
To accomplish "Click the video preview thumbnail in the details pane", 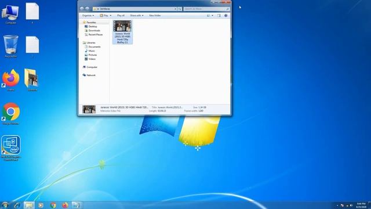I will point(89,109).
